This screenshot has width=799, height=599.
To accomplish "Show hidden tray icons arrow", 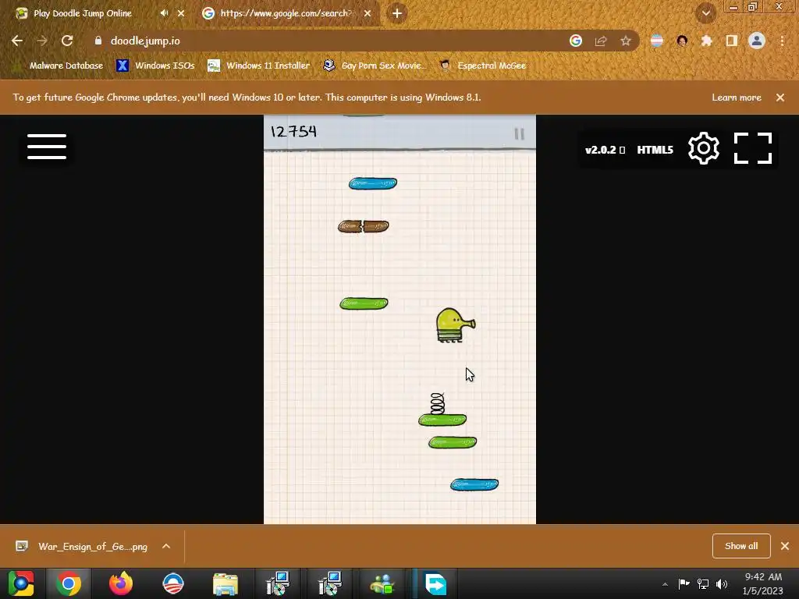I will tap(665, 584).
